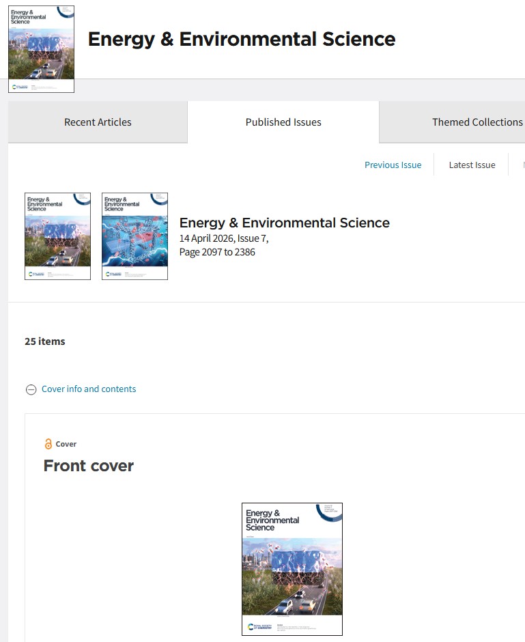Open the journal cover thumbnail beside the title
This screenshot has height=642, width=525.
42,49
